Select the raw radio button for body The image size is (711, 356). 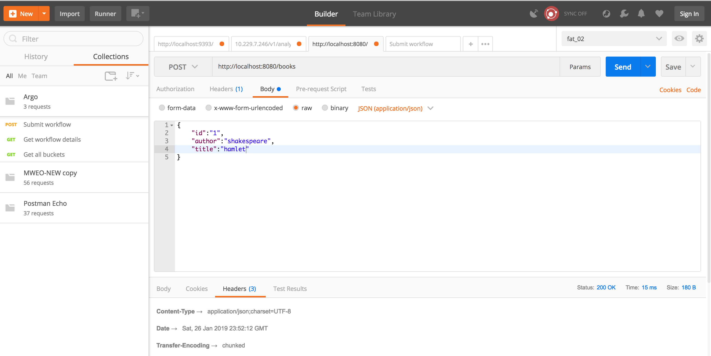point(295,108)
